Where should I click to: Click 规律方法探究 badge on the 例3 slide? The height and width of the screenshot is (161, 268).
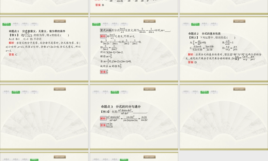click(x=150, y=89)
